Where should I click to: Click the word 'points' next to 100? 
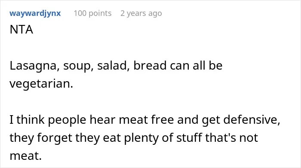(x=100, y=14)
